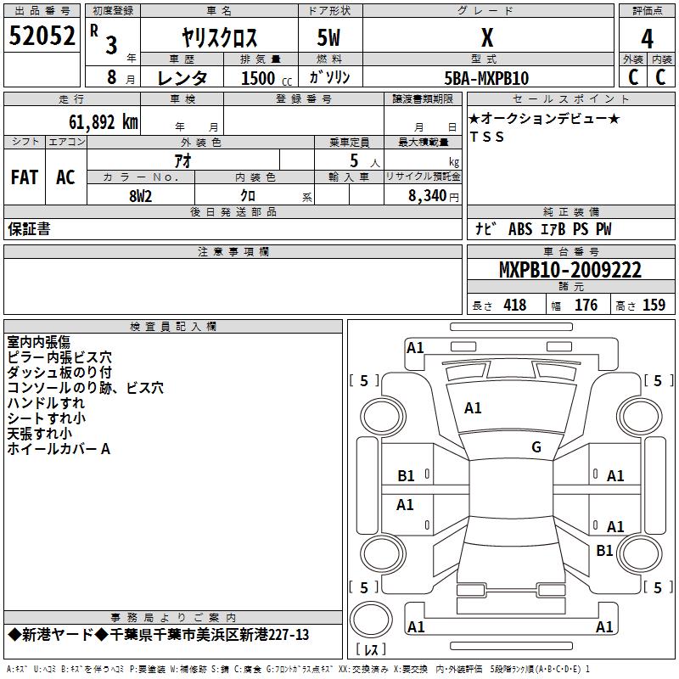Select inspector note ダッシュ板のり付
This screenshot has height=679, width=679.
59,373
